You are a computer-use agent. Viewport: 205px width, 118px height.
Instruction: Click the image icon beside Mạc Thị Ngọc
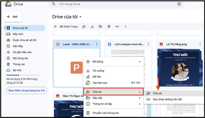(x=58, y=96)
